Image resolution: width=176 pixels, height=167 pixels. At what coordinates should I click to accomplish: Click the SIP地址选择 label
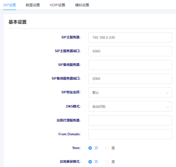[71, 92]
